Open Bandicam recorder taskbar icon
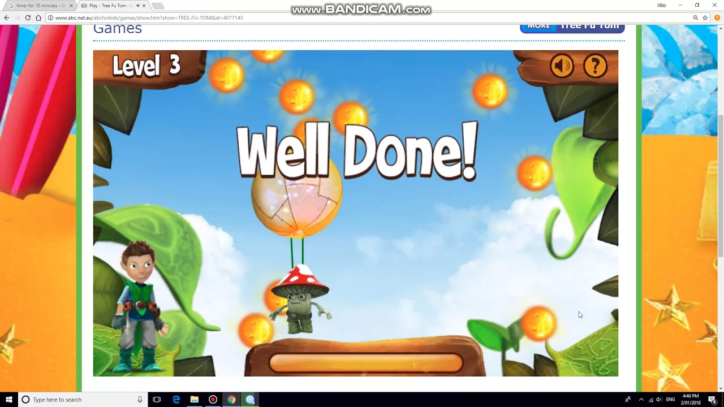Screen dimensions: 724x407 click(213, 400)
